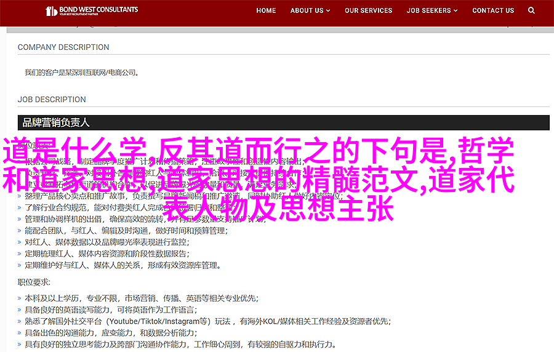Image resolution: width=554 pixels, height=352 pixels.
Task: Expand the chevron beside JOB SEEKERS
Action: coord(457,10)
